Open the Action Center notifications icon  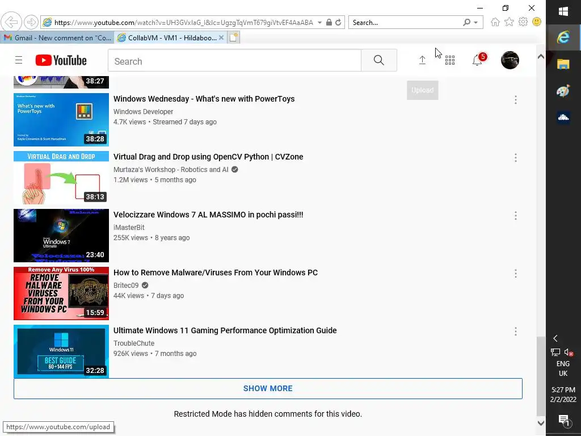click(x=563, y=421)
